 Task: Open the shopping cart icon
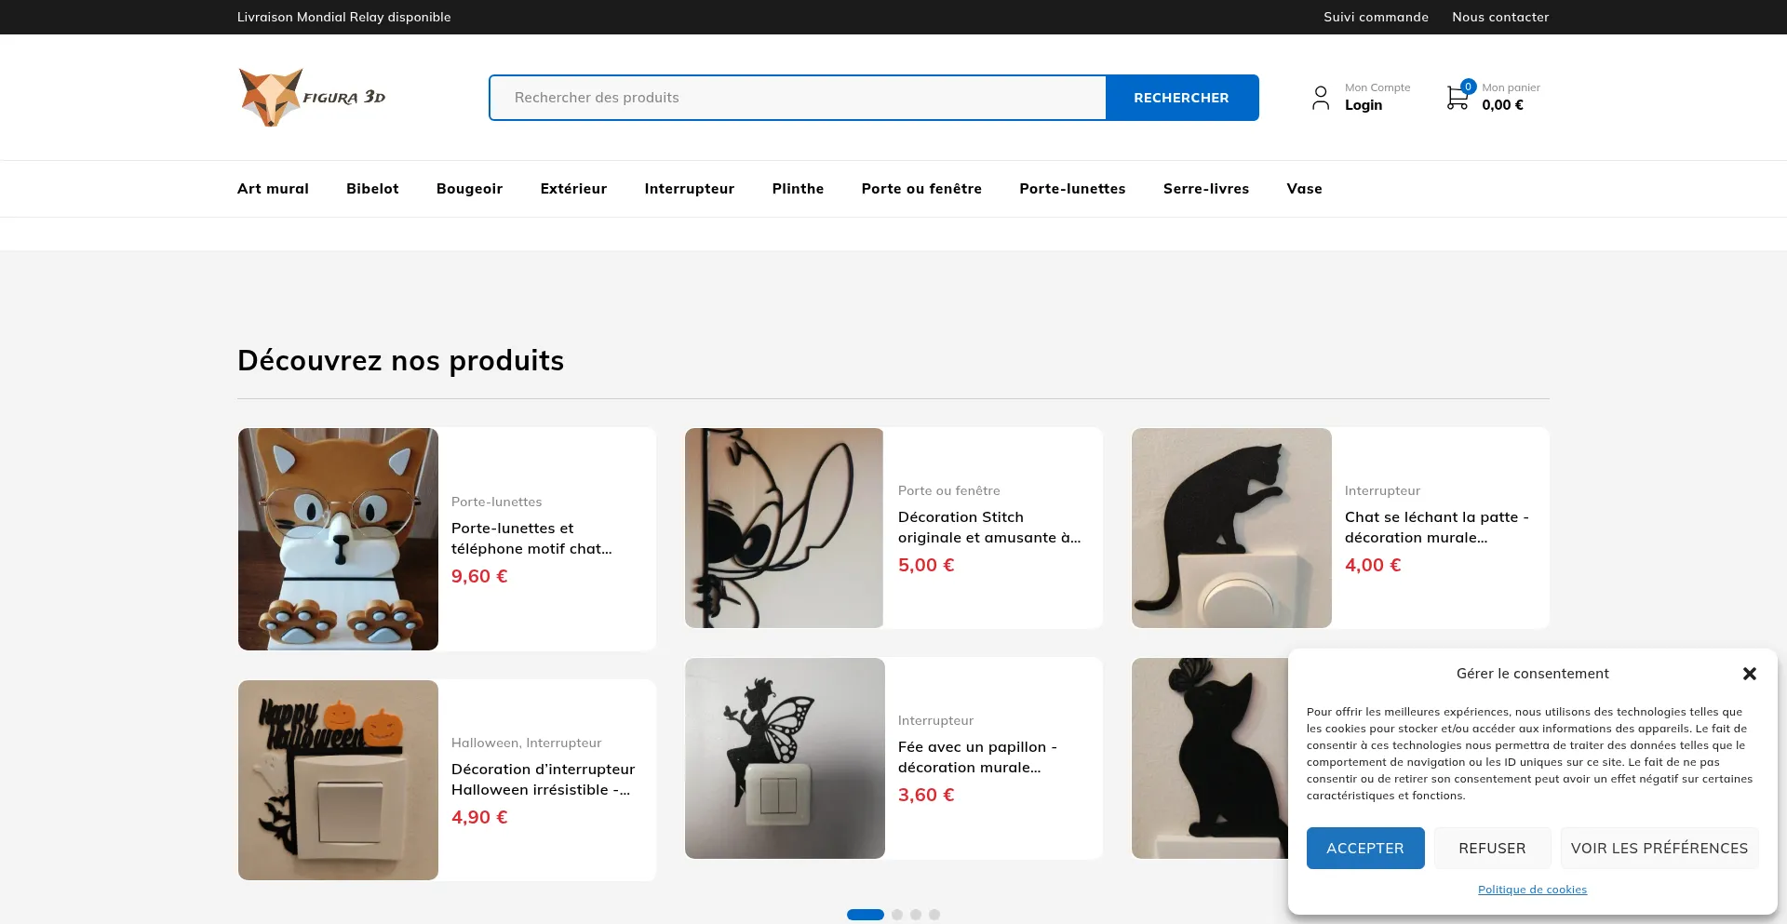(x=1458, y=97)
